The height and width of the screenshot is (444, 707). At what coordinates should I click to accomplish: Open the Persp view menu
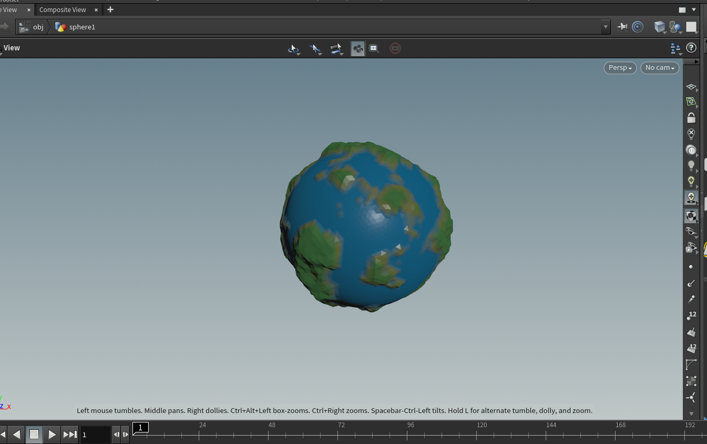coord(620,68)
